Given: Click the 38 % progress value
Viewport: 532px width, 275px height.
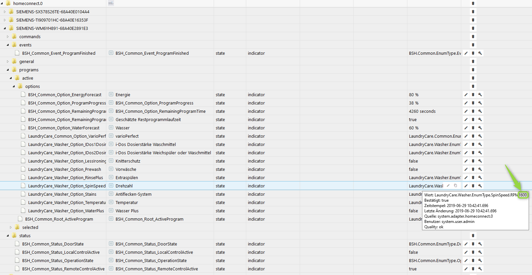Looking at the screenshot, I should tap(414, 103).
